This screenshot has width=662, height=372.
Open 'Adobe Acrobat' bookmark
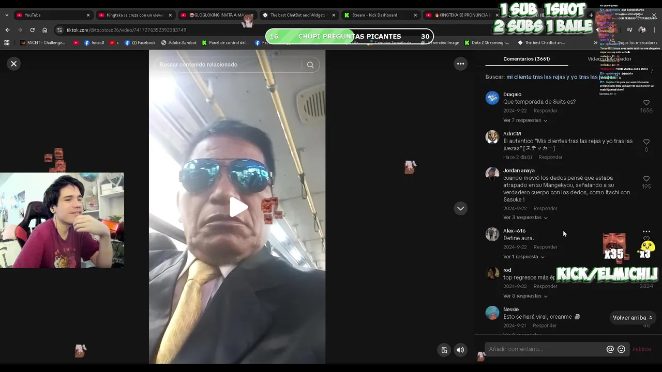tap(178, 43)
